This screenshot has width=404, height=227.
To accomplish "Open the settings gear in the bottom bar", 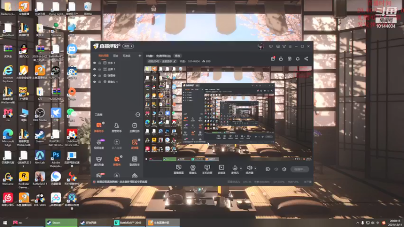I will coord(284,169).
